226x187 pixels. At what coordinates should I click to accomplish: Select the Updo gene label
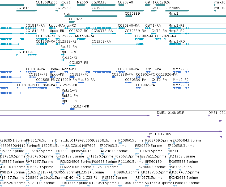[53, 2]
